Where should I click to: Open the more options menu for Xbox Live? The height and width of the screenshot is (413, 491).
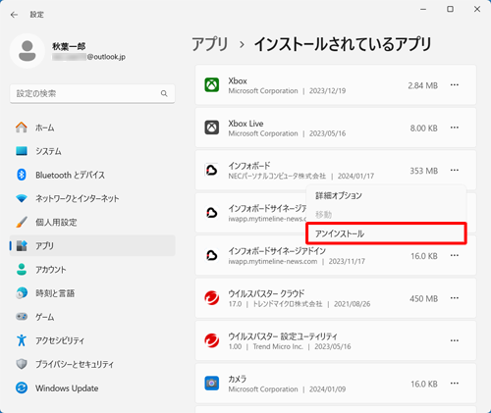pyautogui.click(x=455, y=128)
